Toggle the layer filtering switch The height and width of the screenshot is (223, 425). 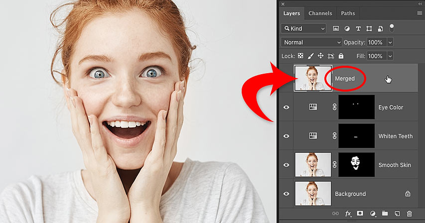tap(392, 27)
